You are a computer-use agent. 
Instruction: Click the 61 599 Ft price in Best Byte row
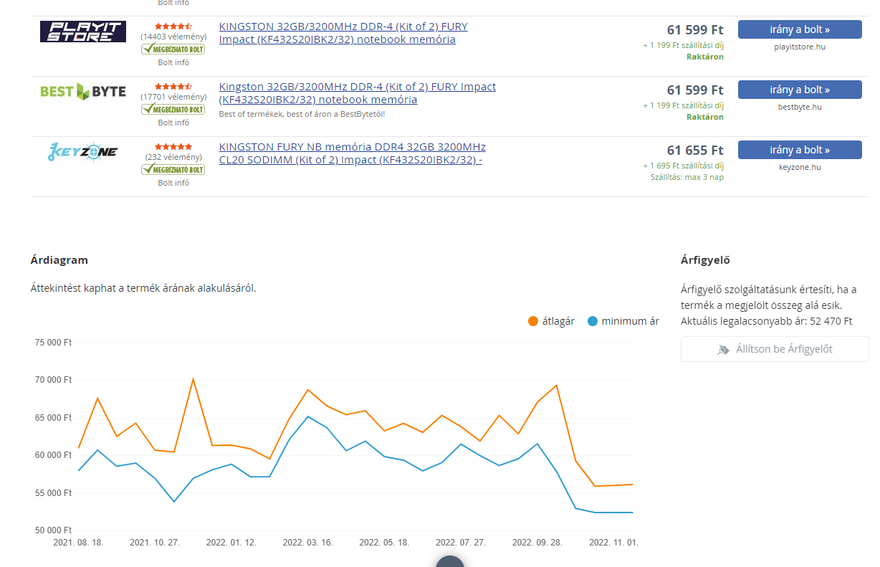(x=695, y=90)
